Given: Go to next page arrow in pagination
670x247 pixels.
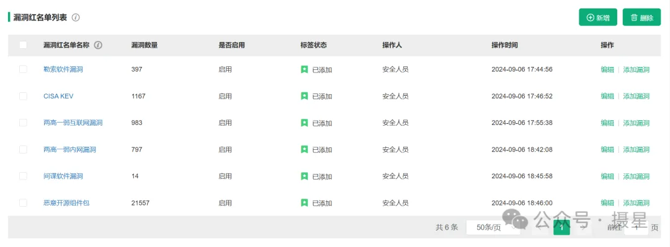Looking at the screenshot, I should tap(582, 228).
